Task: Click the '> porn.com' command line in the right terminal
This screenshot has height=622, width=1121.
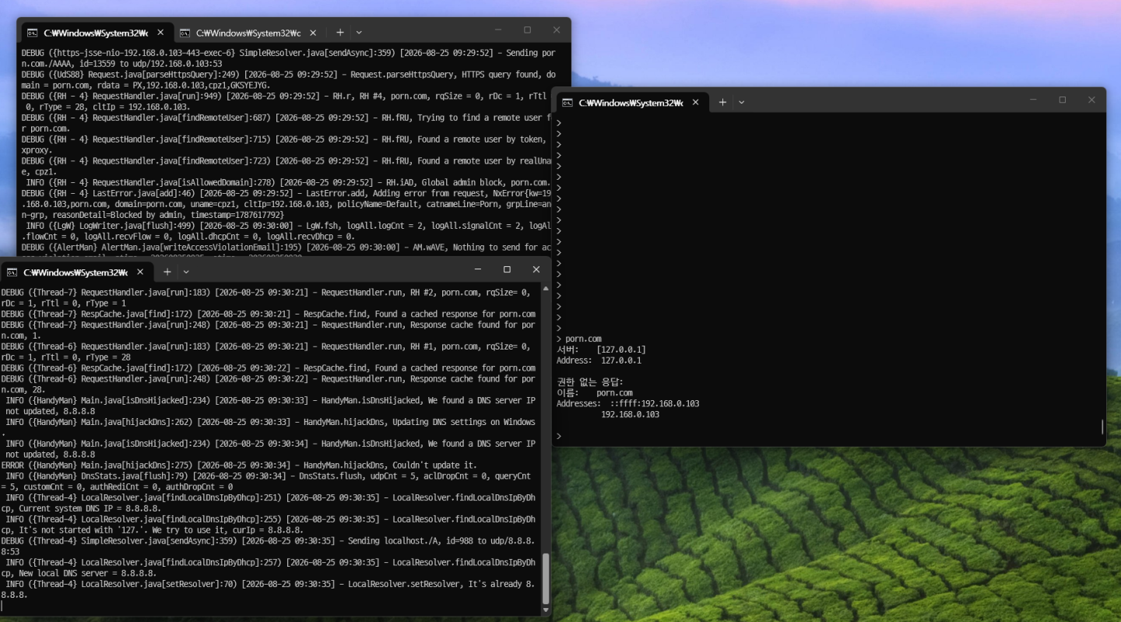Action: pyautogui.click(x=578, y=339)
